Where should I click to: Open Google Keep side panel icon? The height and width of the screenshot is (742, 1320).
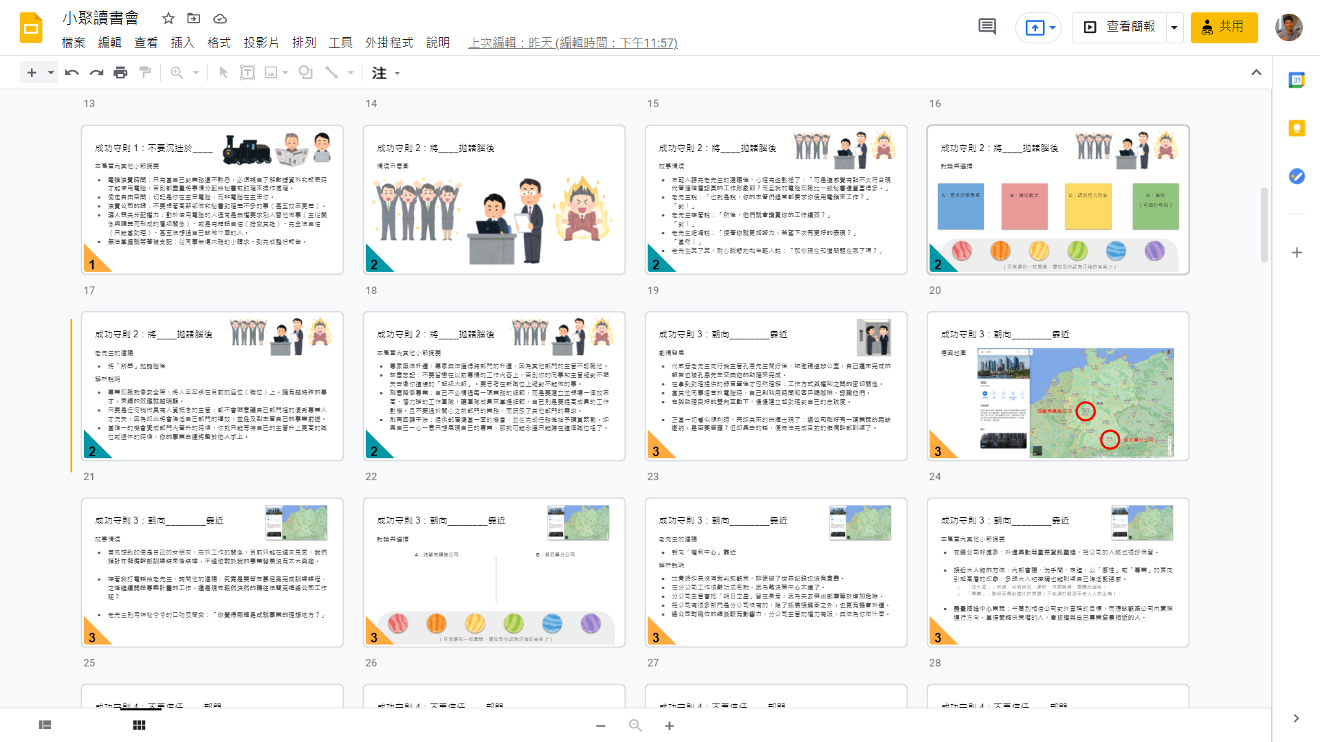(1297, 128)
